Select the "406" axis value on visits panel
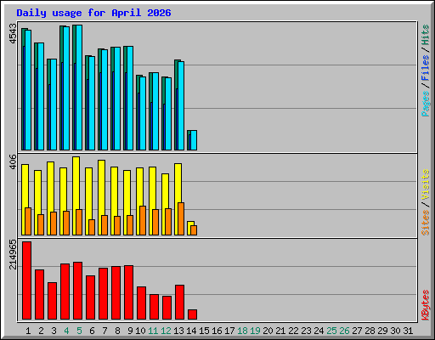The width and height of the screenshot is (435, 340). tap(13, 161)
